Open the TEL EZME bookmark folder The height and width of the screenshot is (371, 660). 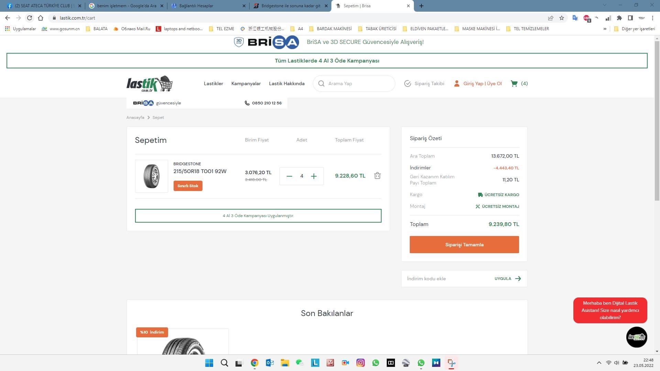[221, 29]
